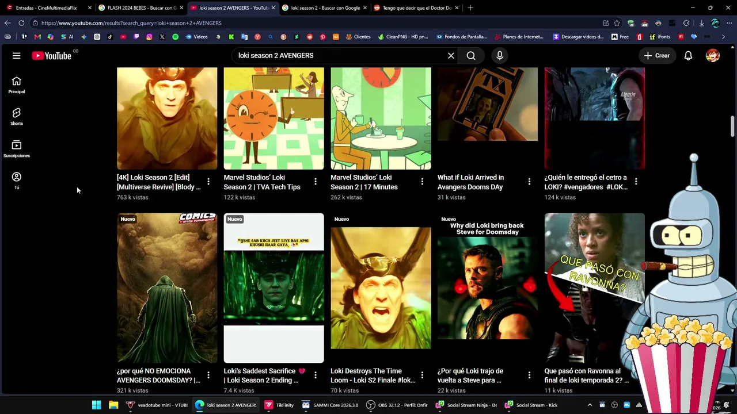Viewport: 737px width, 414px height.
Task: Open options menu for '17 Minutes' video
Action: (x=422, y=182)
